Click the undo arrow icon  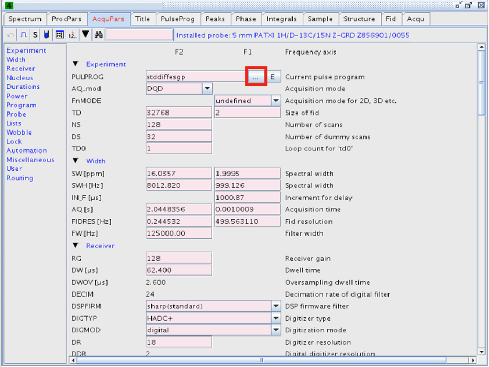[11, 35]
